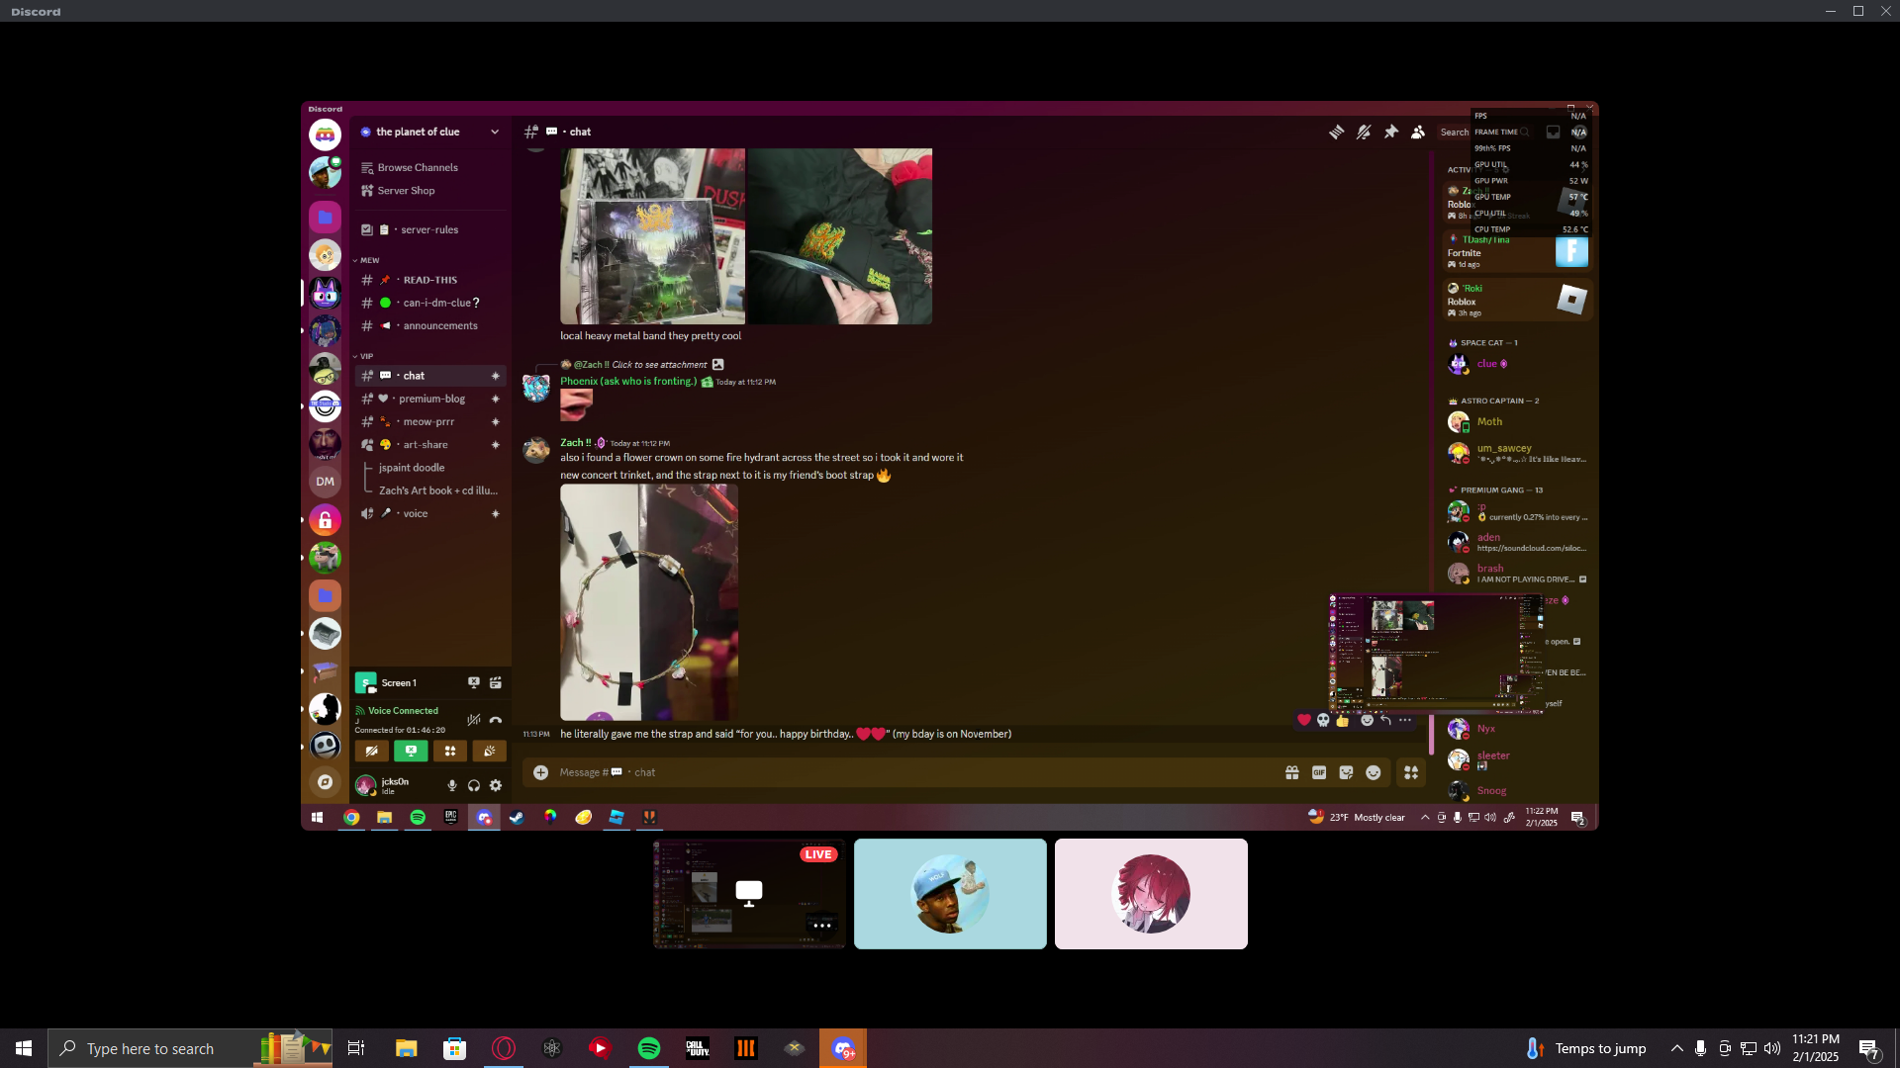Toggle the green screen share button
1900x1068 pixels.
(411, 751)
